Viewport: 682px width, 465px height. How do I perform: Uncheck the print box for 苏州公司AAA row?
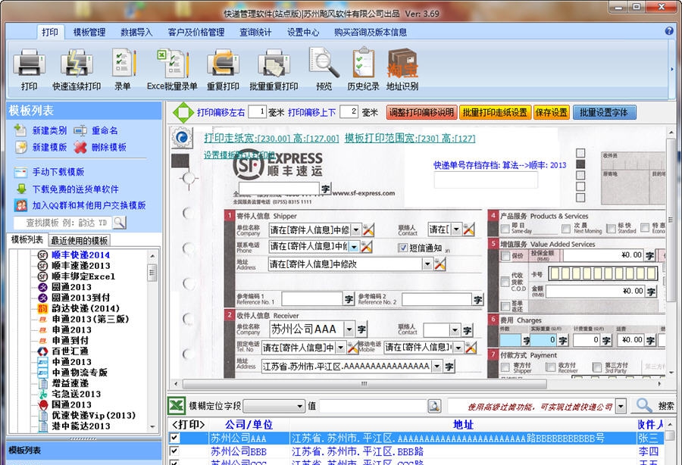pos(175,438)
